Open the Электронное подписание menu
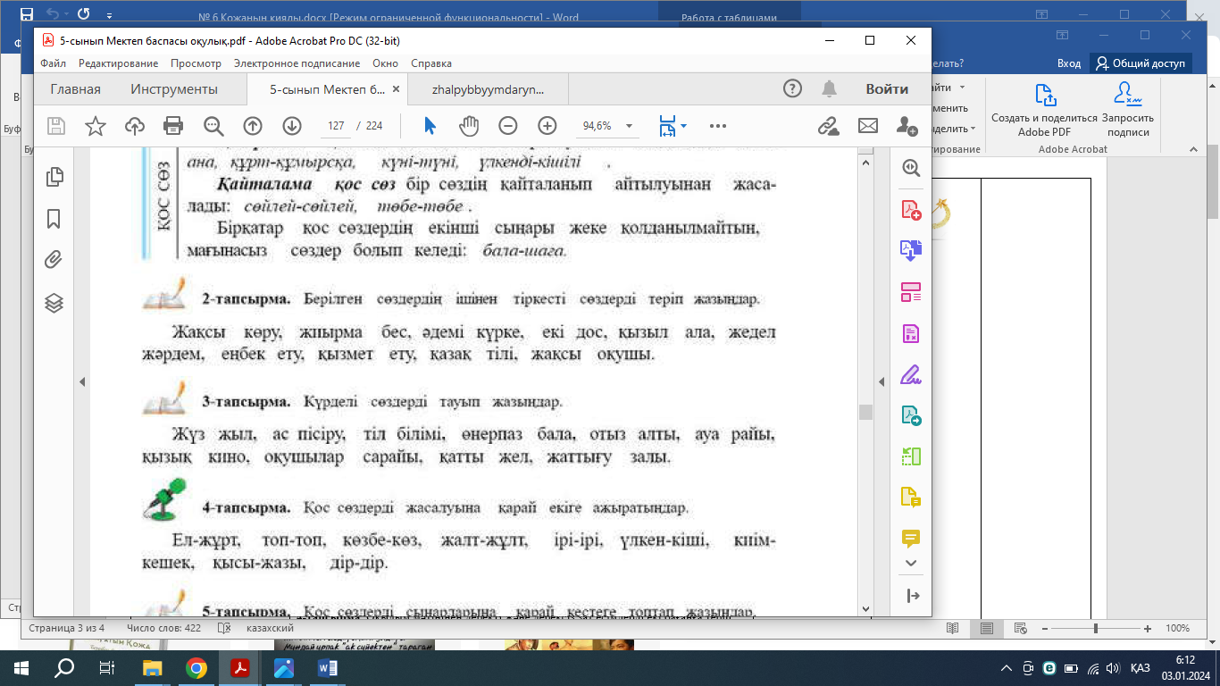The width and height of the screenshot is (1220, 686). point(297,63)
